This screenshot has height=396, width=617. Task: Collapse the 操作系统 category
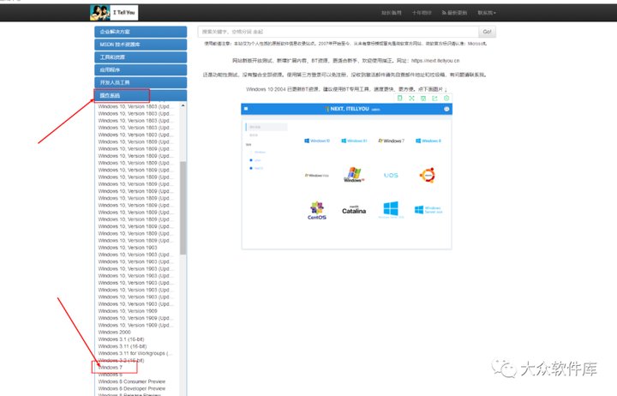pos(141,96)
